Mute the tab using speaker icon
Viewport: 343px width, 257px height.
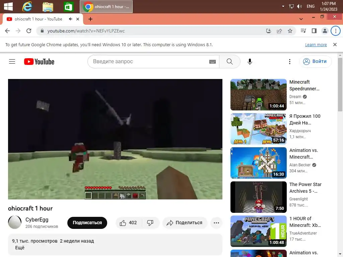tap(70, 19)
